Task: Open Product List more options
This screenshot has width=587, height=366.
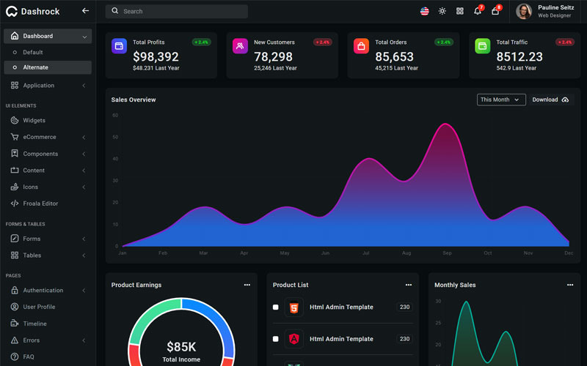Action: 409,285
